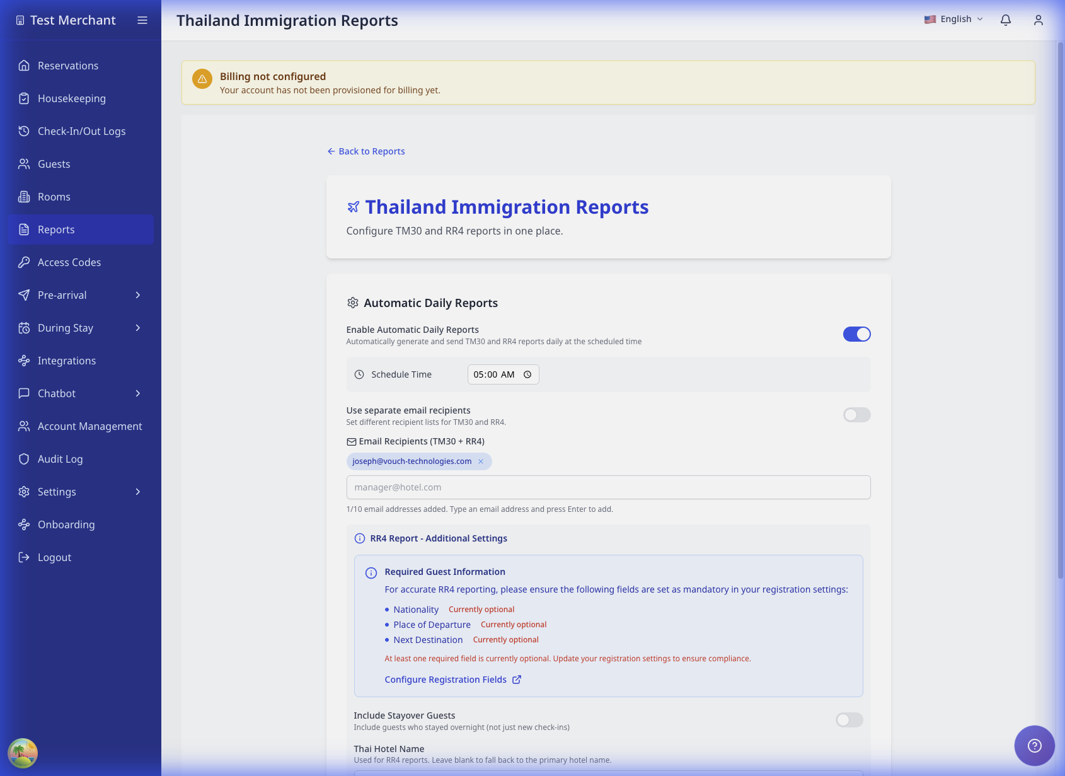Screen dimensions: 1065x776
Task: Click the Guests people icon
Action: pyautogui.click(x=24, y=164)
